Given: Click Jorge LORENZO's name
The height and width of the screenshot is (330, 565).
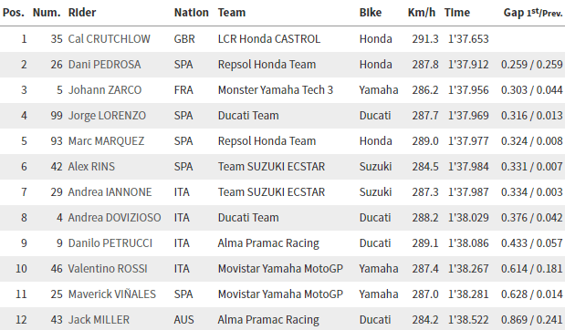Looking at the screenshot, I should 107,116.
